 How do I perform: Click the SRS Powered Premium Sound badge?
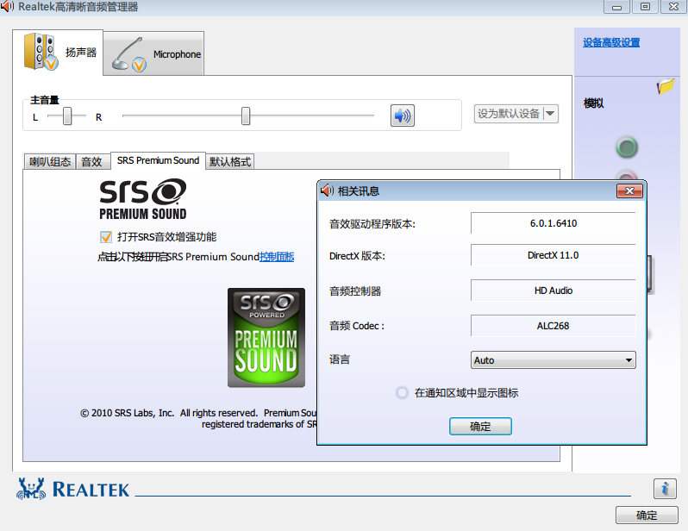pyautogui.click(x=266, y=337)
